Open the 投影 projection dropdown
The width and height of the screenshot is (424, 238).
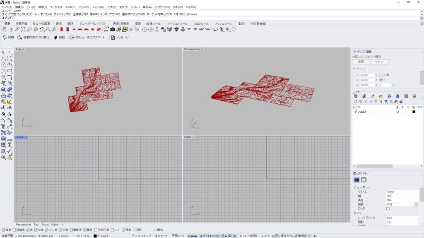click(x=416, y=205)
